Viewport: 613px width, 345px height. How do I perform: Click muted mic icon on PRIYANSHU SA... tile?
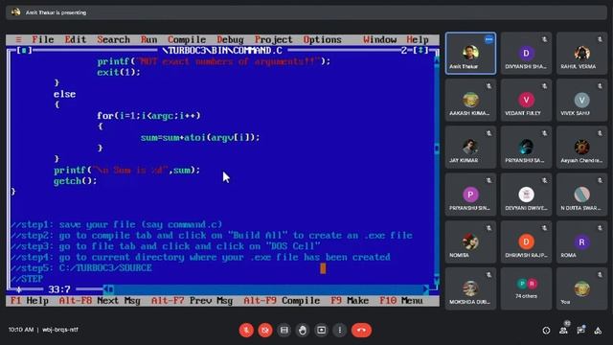(x=544, y=133)
